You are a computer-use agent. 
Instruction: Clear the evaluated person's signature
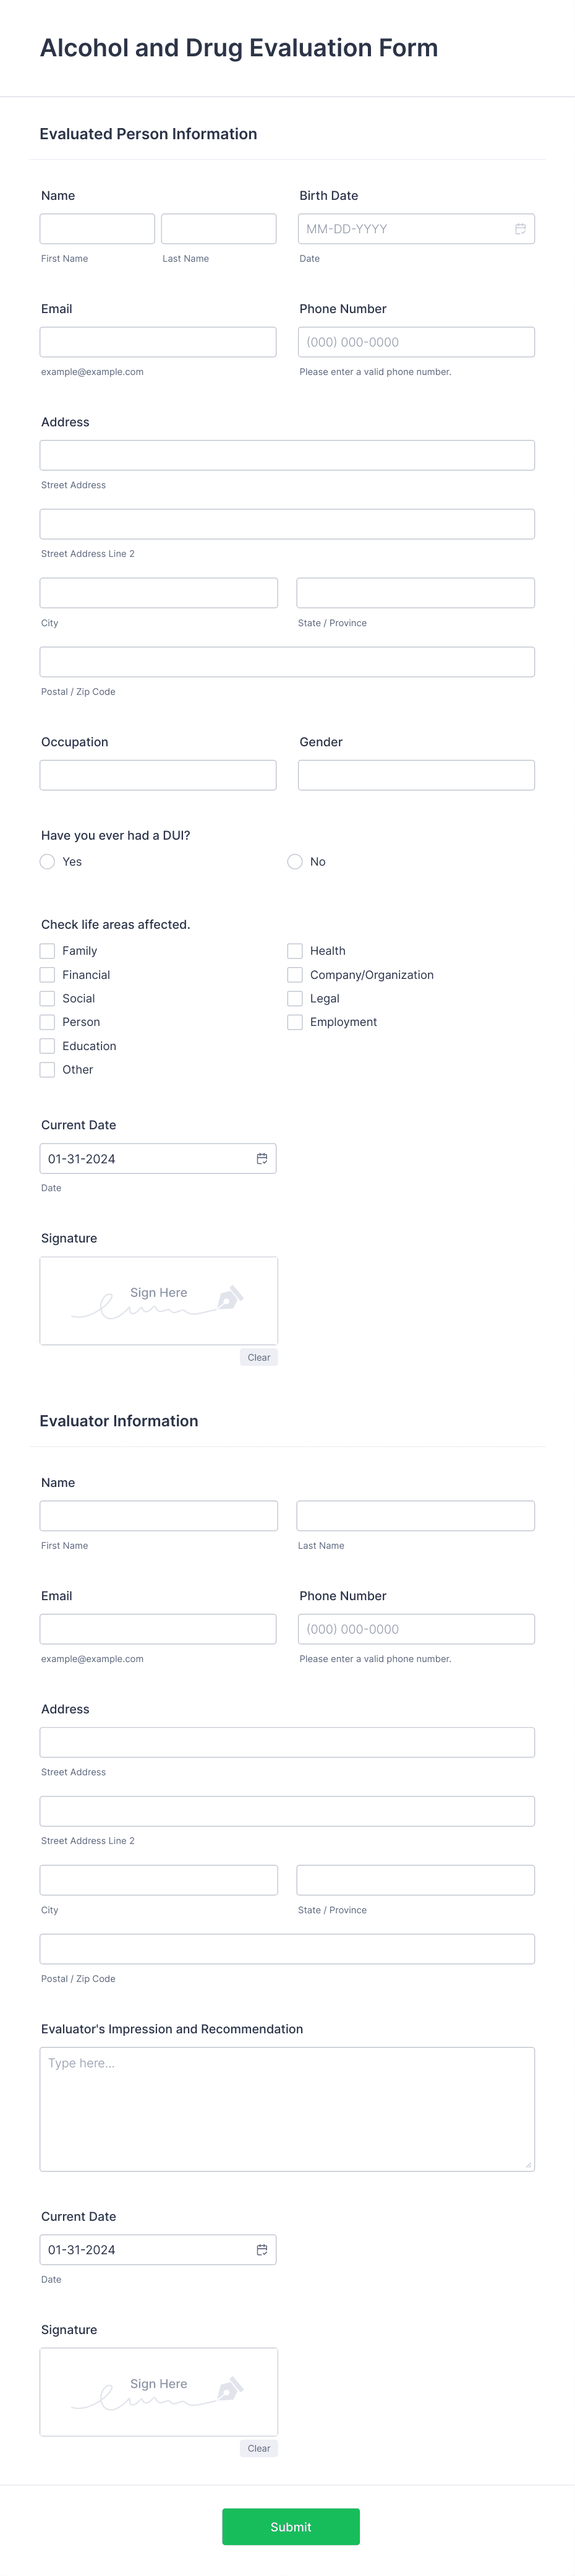258,1357
